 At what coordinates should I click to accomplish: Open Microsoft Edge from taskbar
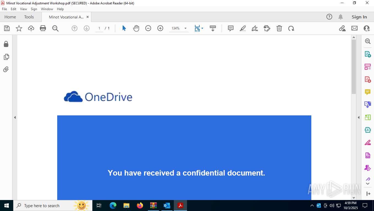113,206
